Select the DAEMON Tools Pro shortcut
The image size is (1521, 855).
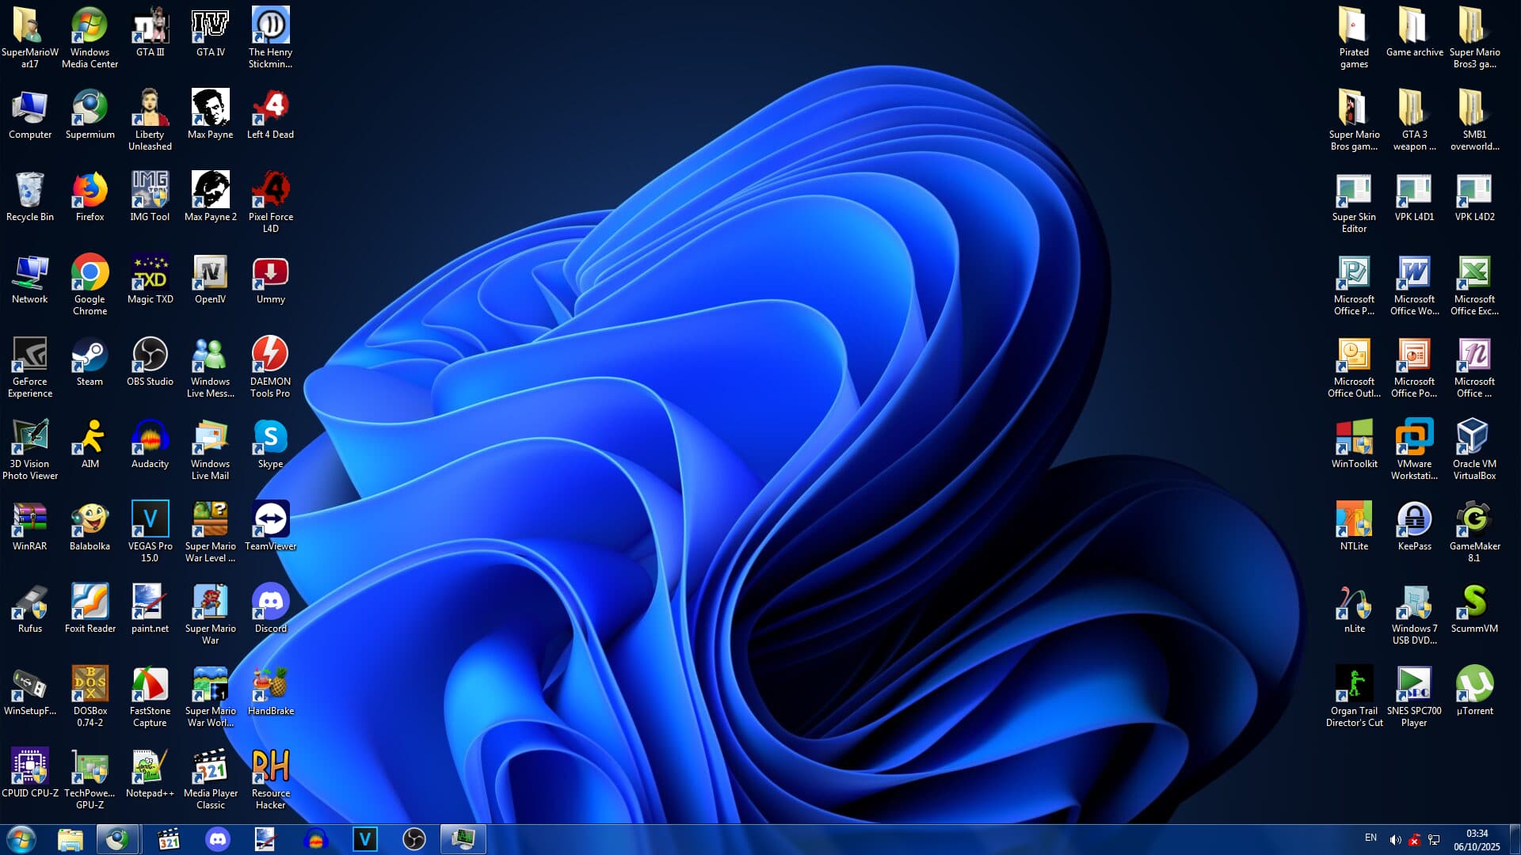tap(270, 368)
